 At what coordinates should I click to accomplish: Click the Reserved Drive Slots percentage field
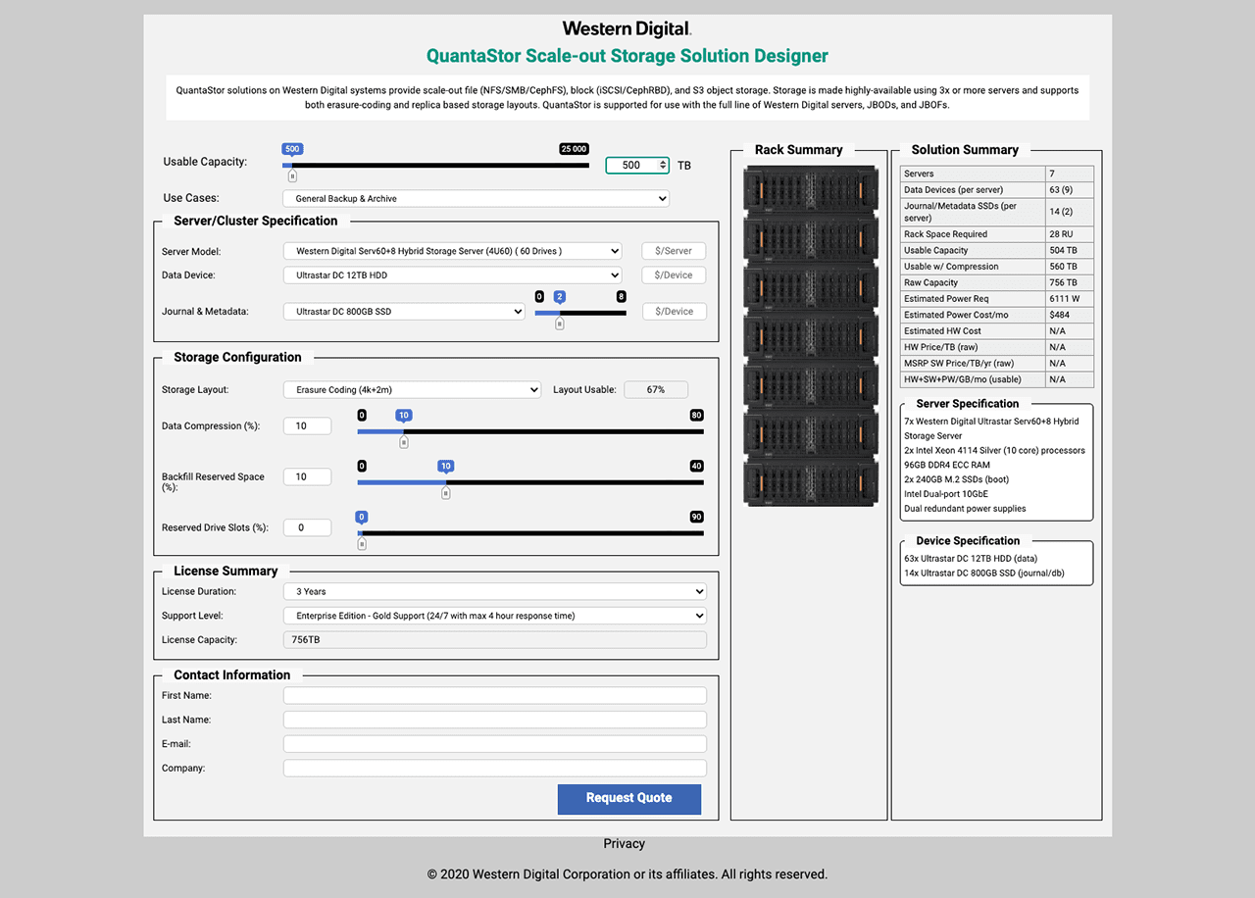pos(307,527)
